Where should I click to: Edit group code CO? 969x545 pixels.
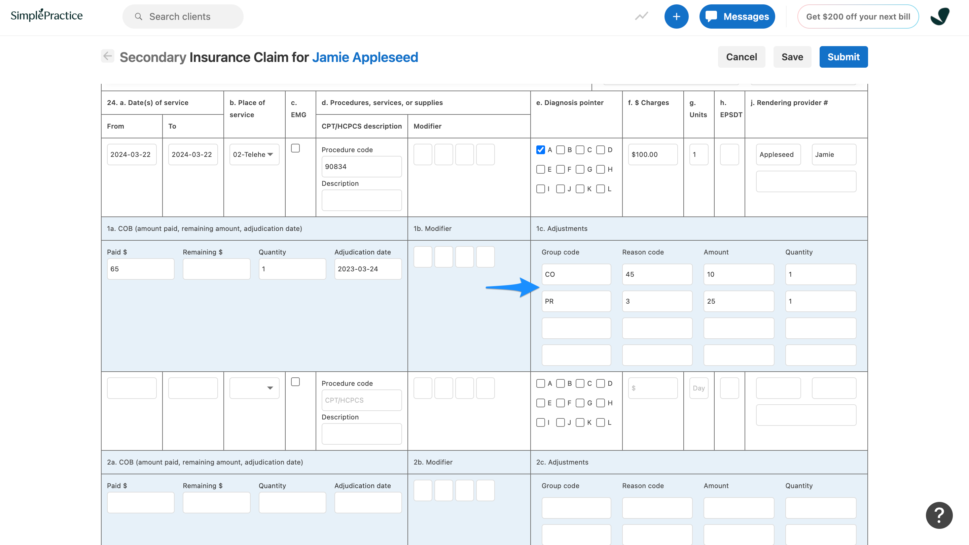pos(576,274)
